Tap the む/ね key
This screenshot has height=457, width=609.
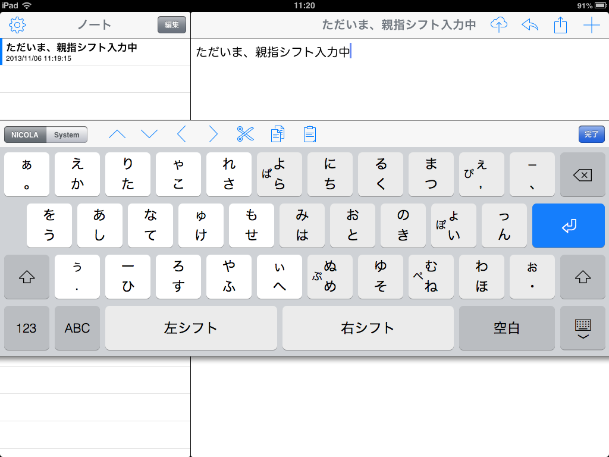(x=431, y=277)
